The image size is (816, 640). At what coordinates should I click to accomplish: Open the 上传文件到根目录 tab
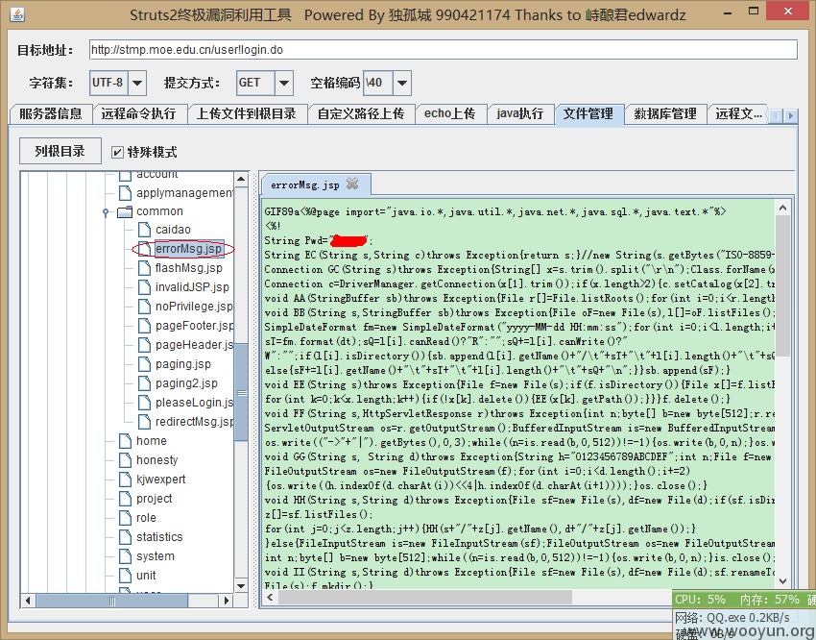pyautogui.click(x=246, y=113)
